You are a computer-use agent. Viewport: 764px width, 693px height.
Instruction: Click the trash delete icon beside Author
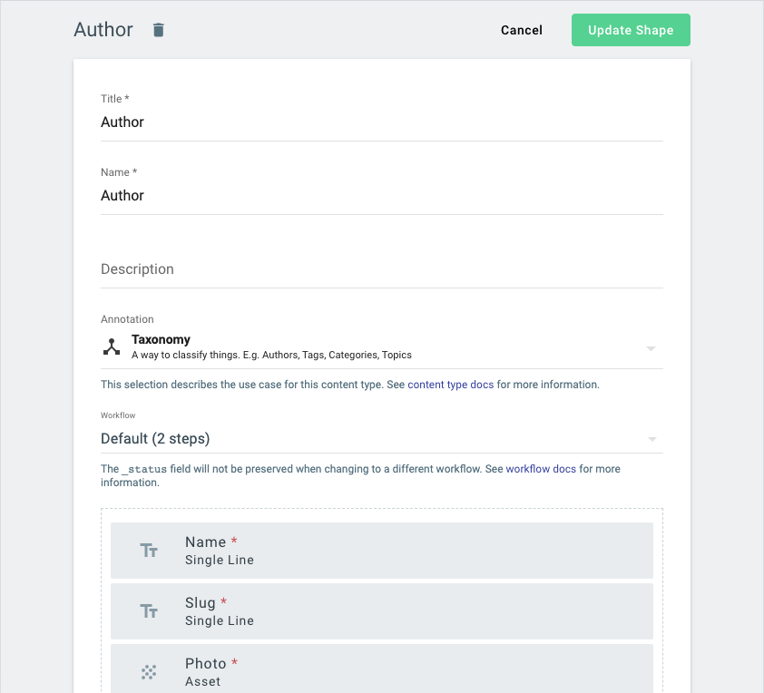tap(159, 30)
